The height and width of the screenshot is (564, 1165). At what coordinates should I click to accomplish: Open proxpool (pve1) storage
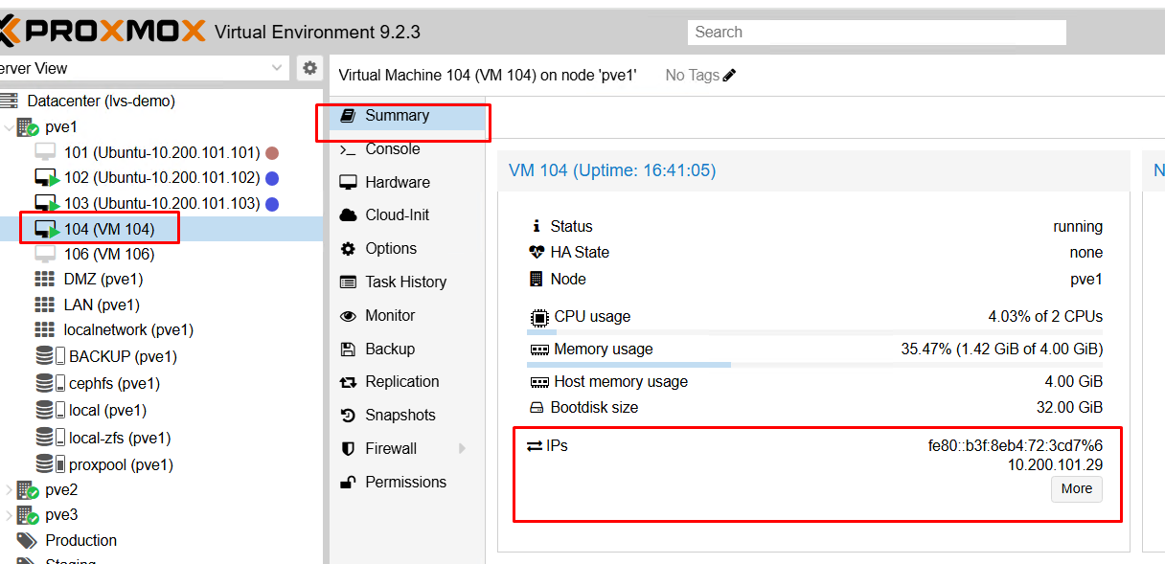(121, 464)
